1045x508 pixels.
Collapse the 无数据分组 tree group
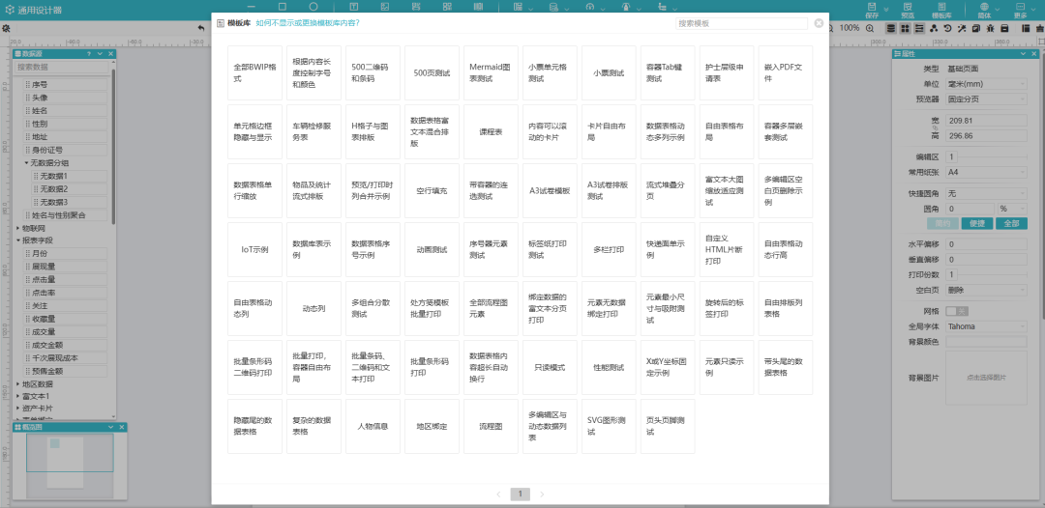pos(27,163)
